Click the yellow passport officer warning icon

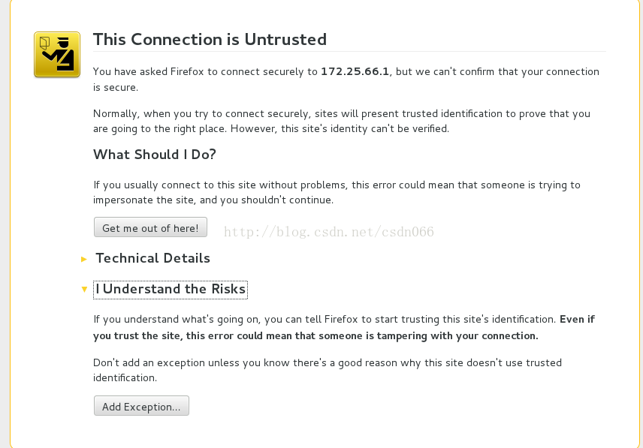click(57, 55)
